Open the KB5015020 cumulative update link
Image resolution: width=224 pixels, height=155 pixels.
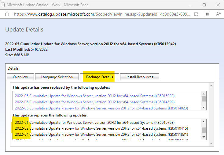tap(95, 96)
